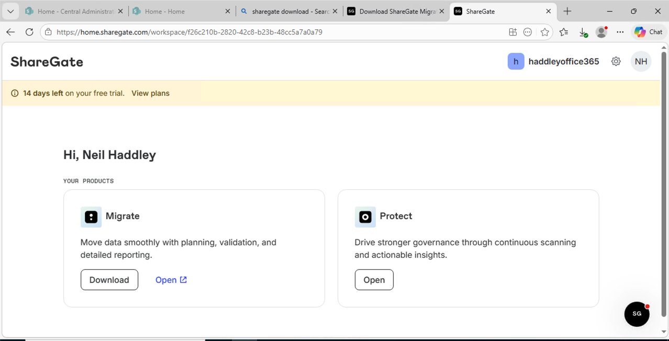The height and width of the screenshot is (341, 669).
Task: Open browser settings and more menu
Action: 620,32
